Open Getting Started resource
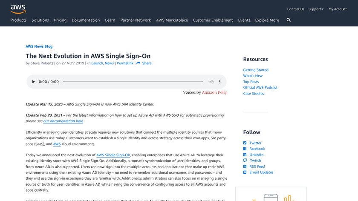This screenshot has height=201, width=358. 256,70
